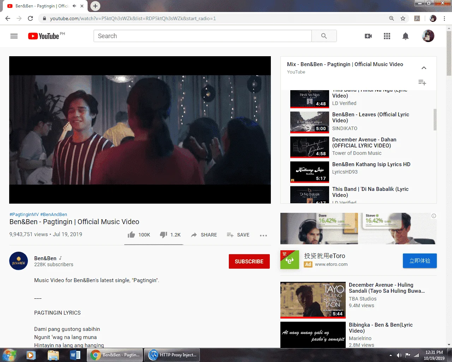Open the create video camera icon
The image size is (452, 362).
pos(368,36)
